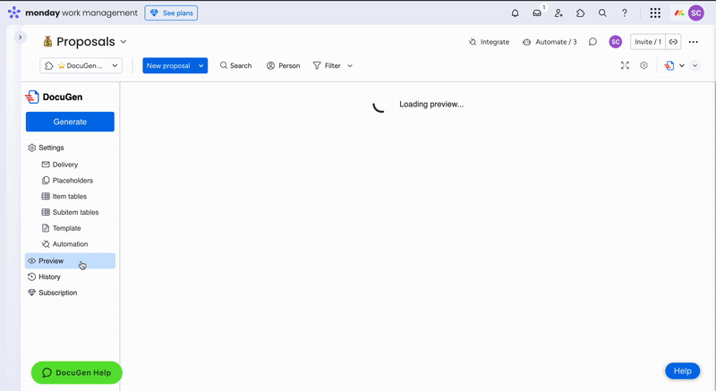Open the Filter options chevron
Viewport: 716px width, 391px height.
(350, 65)
